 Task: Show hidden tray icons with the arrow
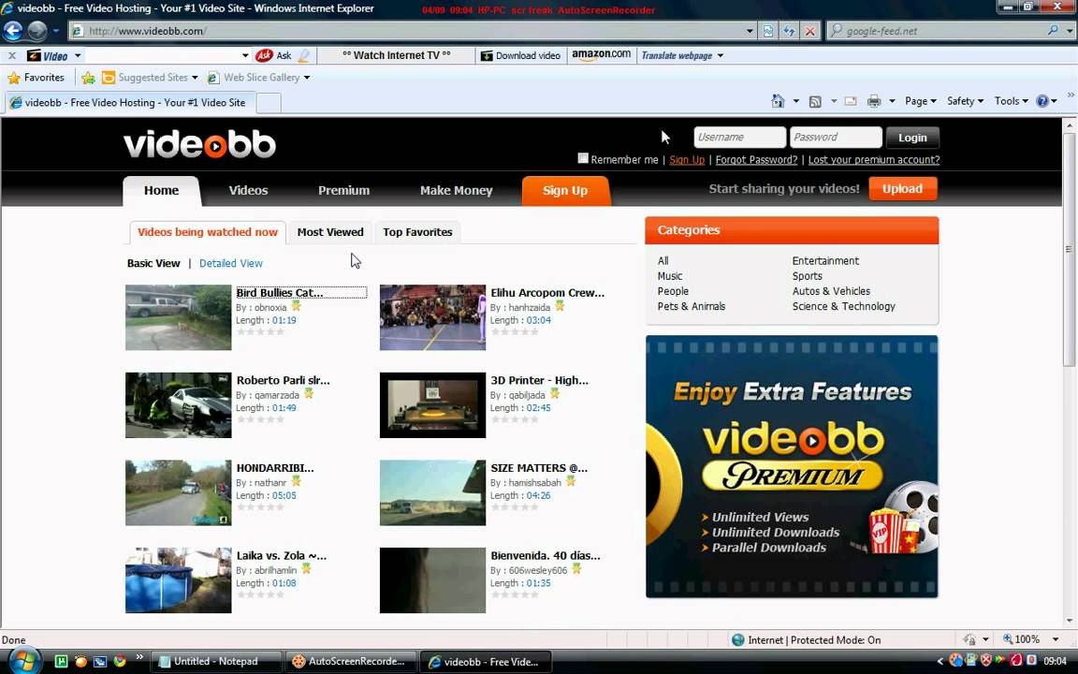point(940,661)
